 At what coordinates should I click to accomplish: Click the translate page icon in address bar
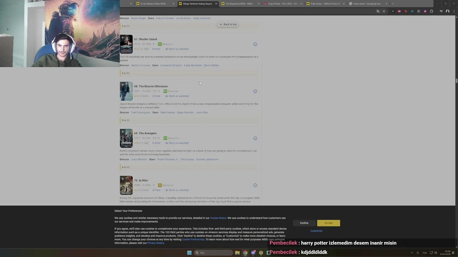[x=378, y=11]
